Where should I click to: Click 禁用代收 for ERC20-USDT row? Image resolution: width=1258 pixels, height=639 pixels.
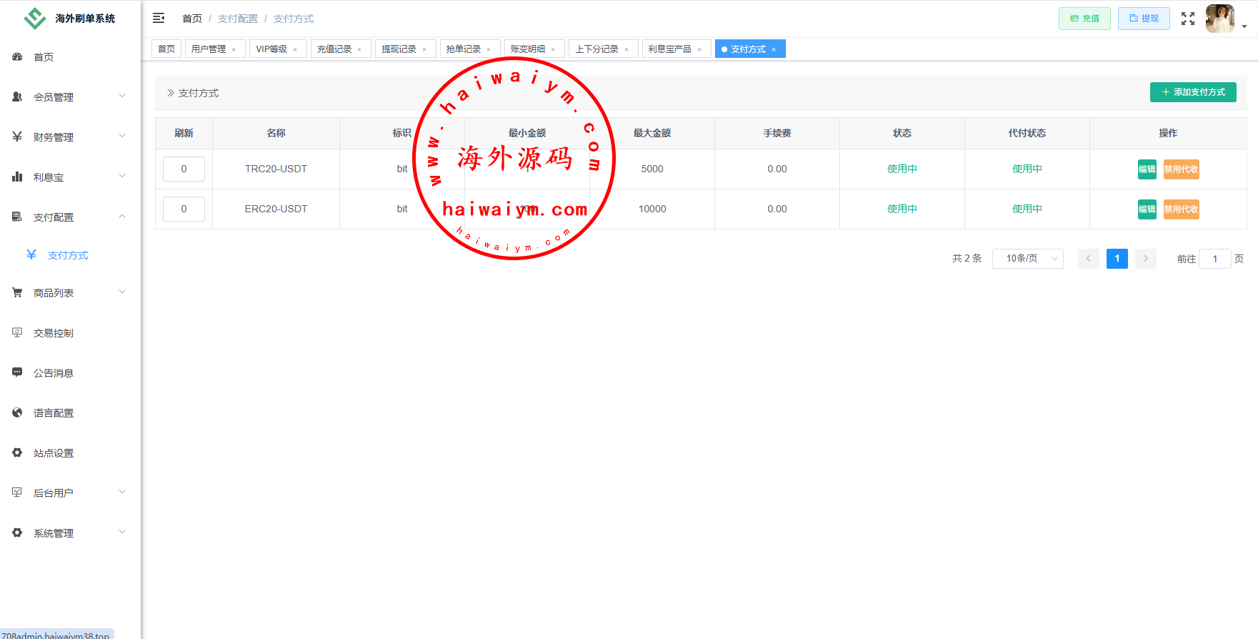click(1181, 209)
